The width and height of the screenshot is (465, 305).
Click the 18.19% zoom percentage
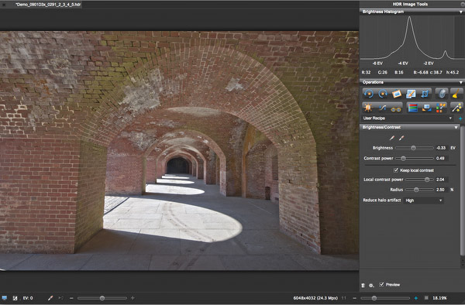[439, 298]
